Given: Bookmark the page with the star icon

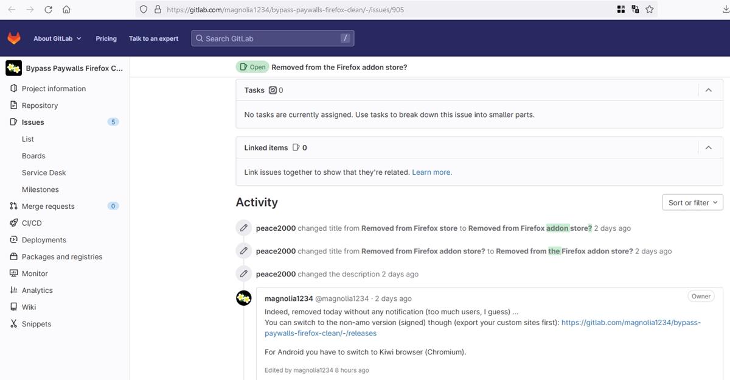Looking at the screenshot, I should pos(649,9).
